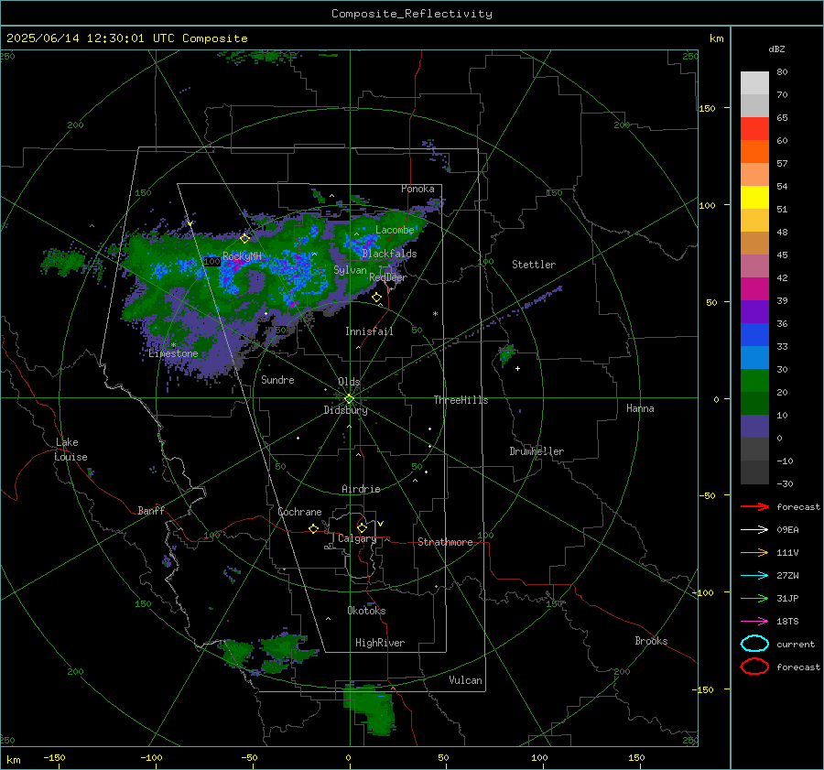This screenshot has width=824, height=770.
Task: Click the cyan 'current' ellipse icon
Action: 754,644
